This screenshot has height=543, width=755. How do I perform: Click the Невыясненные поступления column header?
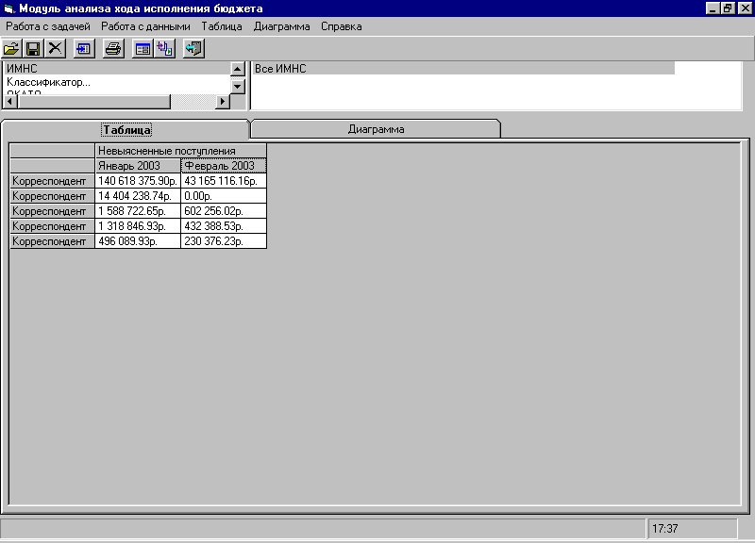tap(180, 151)
